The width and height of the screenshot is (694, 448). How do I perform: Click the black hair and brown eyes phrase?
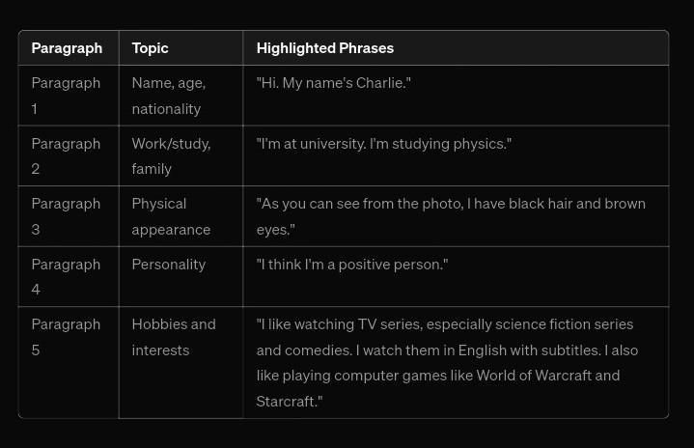451,216
